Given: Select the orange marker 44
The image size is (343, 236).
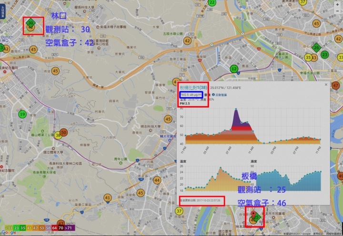Looking at the screenshot, I should [x=157, y=180].
